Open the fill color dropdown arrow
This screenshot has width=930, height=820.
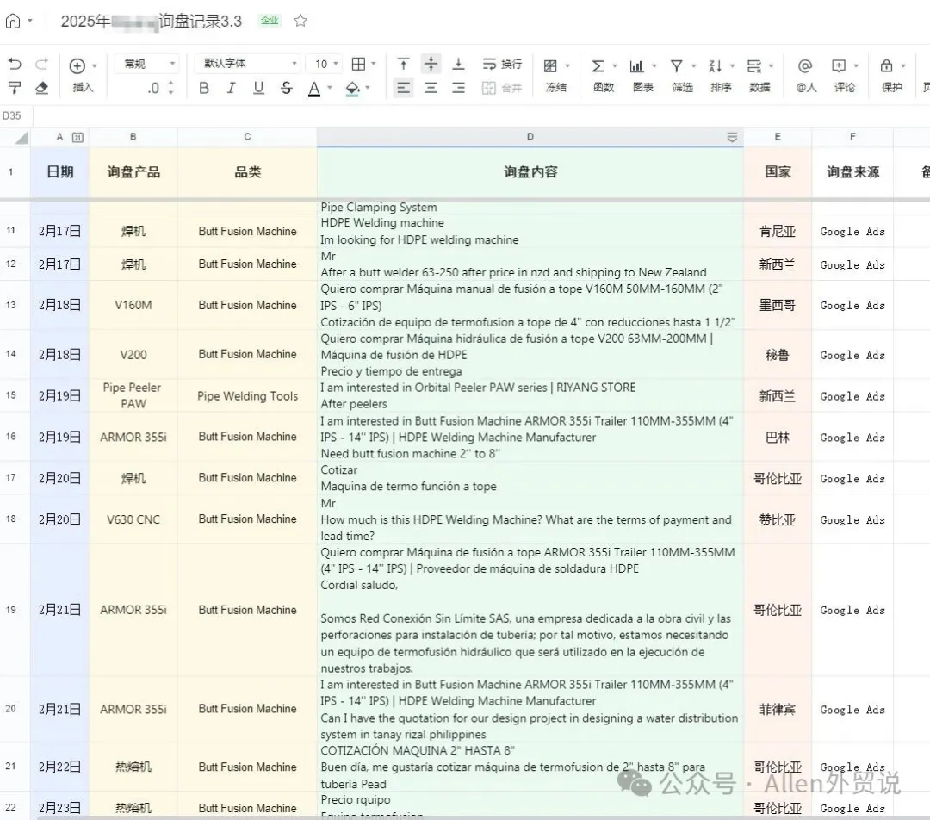click(x=368, y=88)
